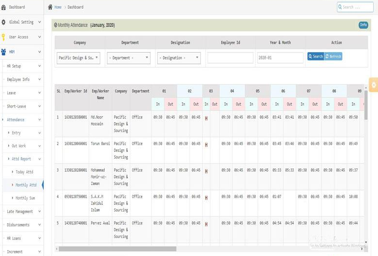Expand the User Access menu chevron
The height and width of the screenshot is (256, 378).
(39, 37)
